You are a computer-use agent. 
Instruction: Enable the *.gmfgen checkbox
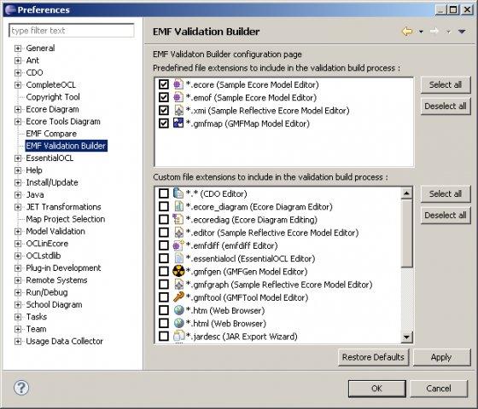click(164, 271)
